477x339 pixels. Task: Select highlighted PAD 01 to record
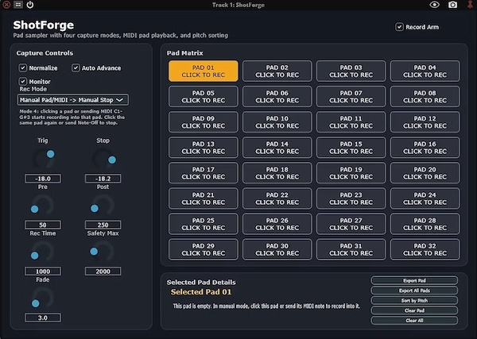(204, 71)
